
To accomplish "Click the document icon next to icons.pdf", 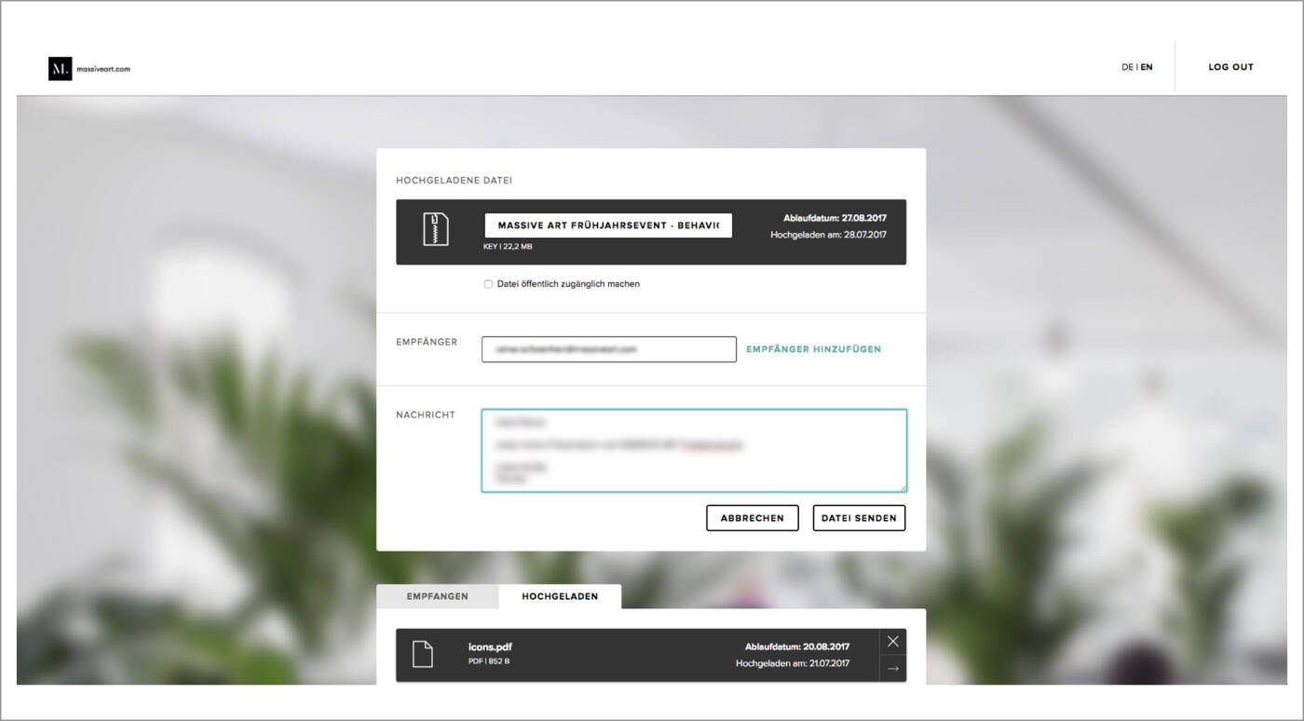I will tap(423, 654).
